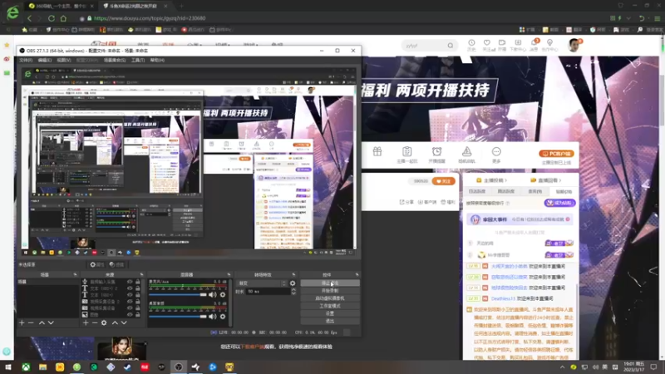Refresh the browser page
The height and width of the screenshot is (374, 665).
pyautogui.click(x=52, y=18)
